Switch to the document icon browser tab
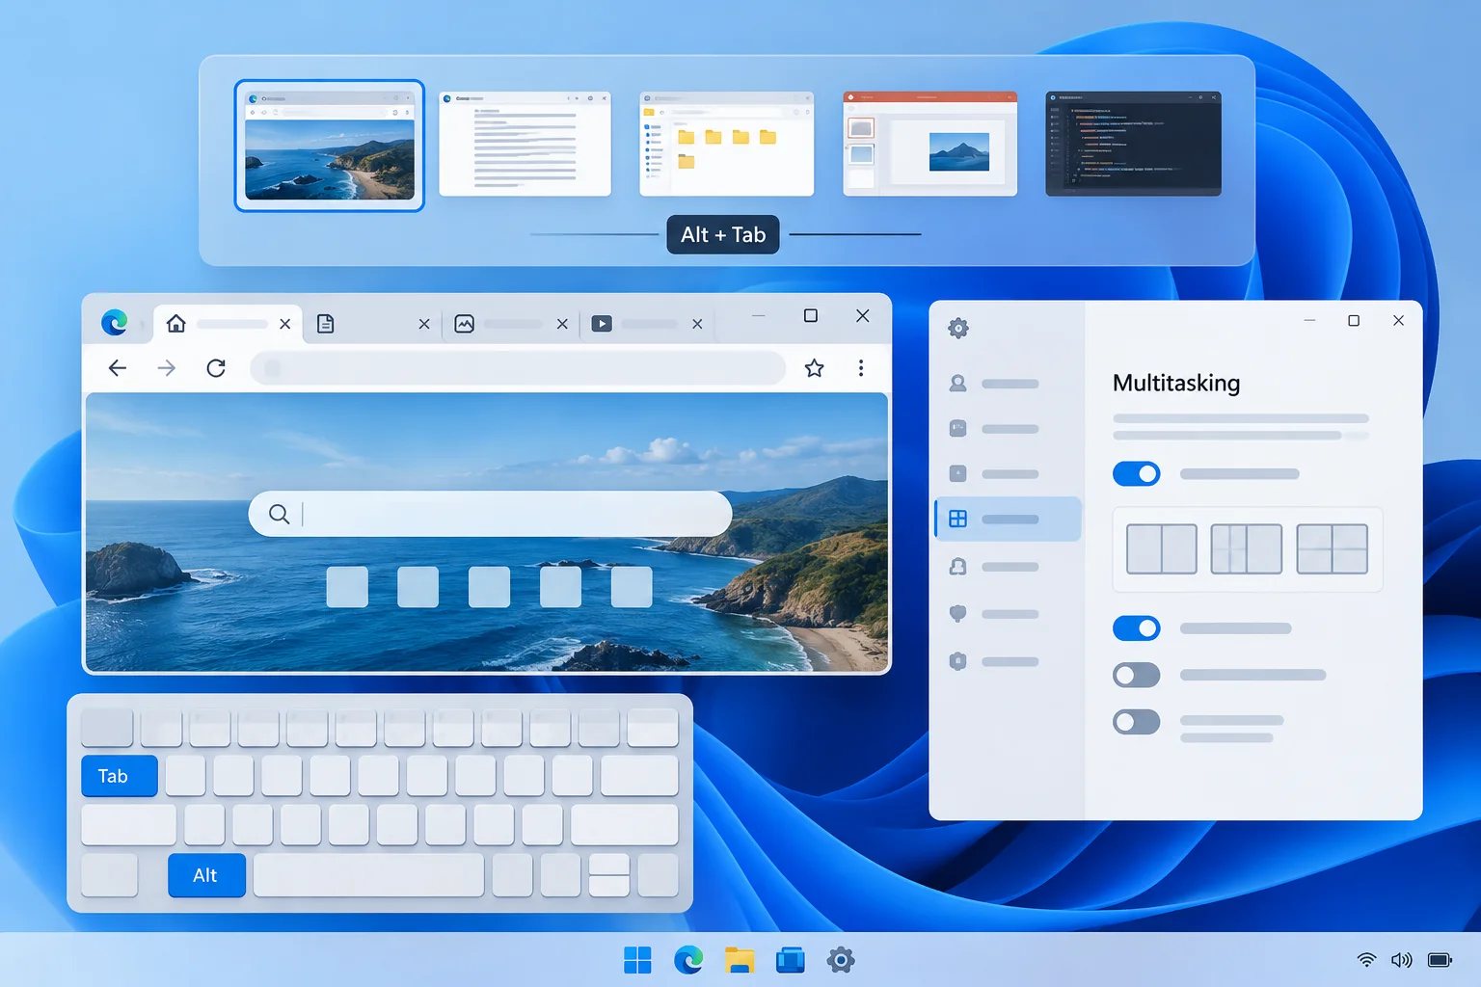The image size is (1481, 987). coord(372,324)
